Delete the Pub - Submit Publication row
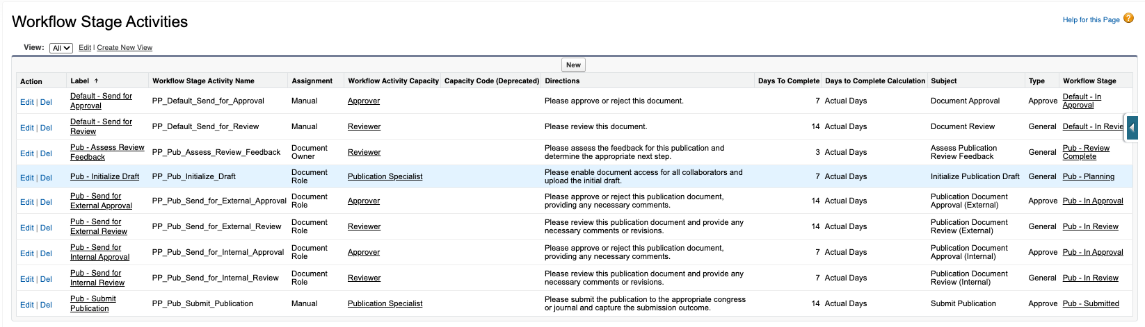The width and height of the screenshot is (1145, 327). [46, 305]
